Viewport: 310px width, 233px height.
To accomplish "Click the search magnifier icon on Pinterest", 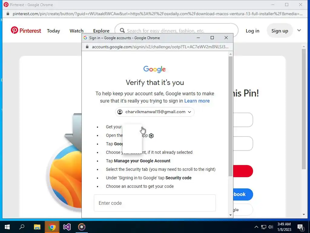I will 122,31.
